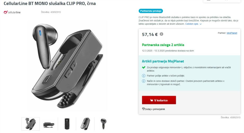Expand description with chevron after Celoten opis
The width and height of the screenshot is (244, 133).
click(201, 24)
